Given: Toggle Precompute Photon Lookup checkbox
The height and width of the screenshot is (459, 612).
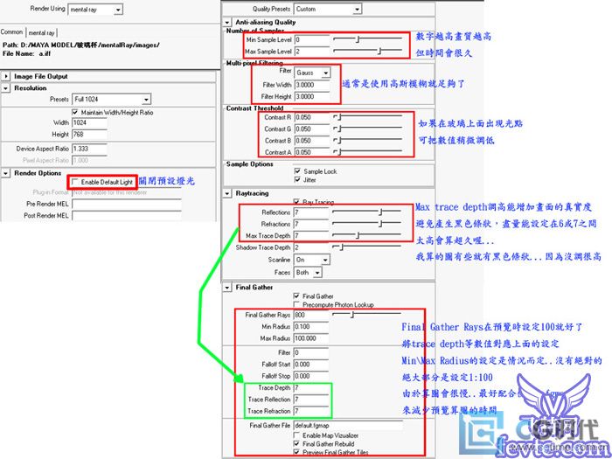Looking at the screenshot, I should tap(296, 305).
